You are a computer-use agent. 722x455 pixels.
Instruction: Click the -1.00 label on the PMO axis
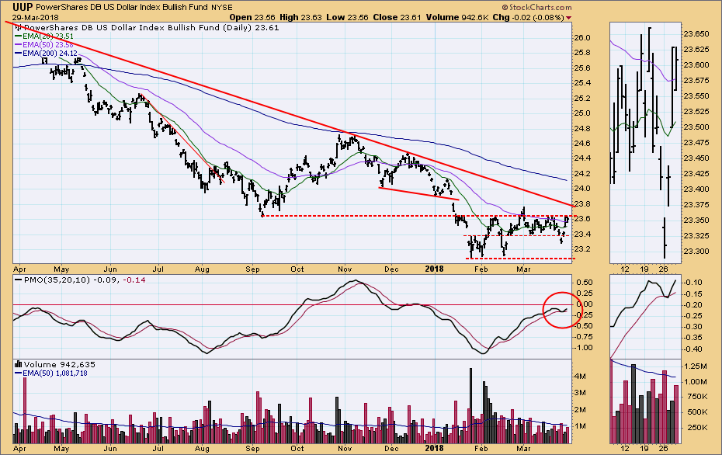point(582,348)
